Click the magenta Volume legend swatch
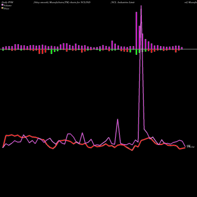Viewport: 197px width, 197px height. coord(2,5)
